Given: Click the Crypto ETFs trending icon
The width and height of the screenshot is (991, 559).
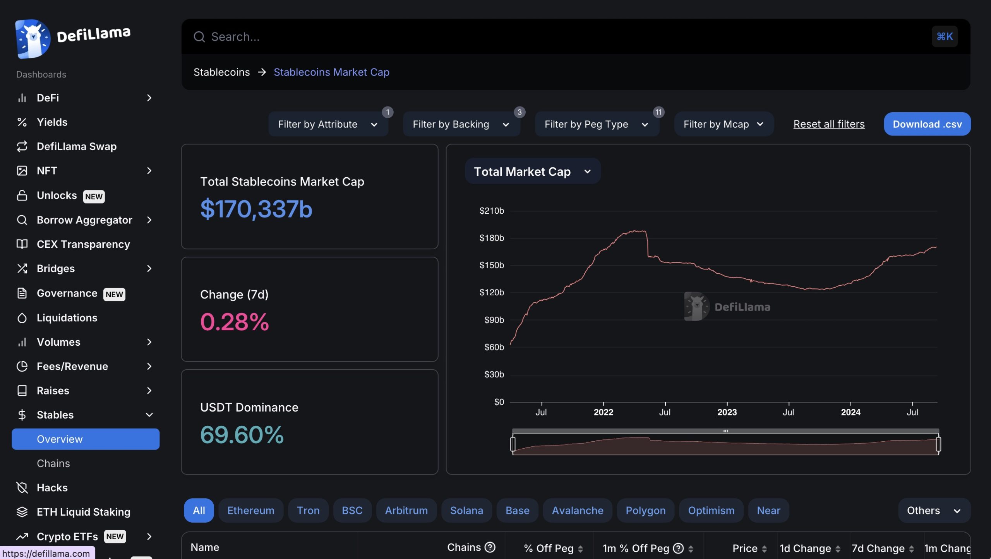Looking at the screenshot, I should point(22,537).
